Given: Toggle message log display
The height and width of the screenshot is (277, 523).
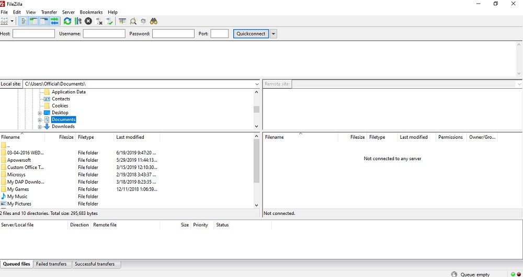Looking at the screenshot, I should click(x=24, y=21).
